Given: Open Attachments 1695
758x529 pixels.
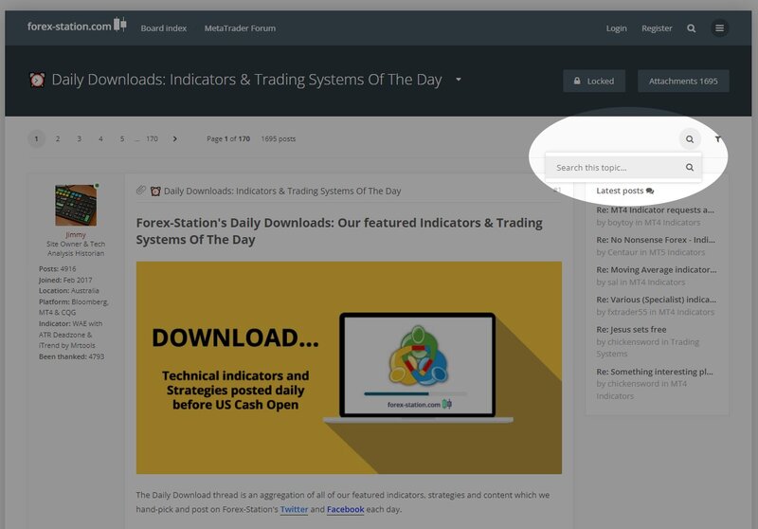Looking at the screenshot, I should (683, 81).
